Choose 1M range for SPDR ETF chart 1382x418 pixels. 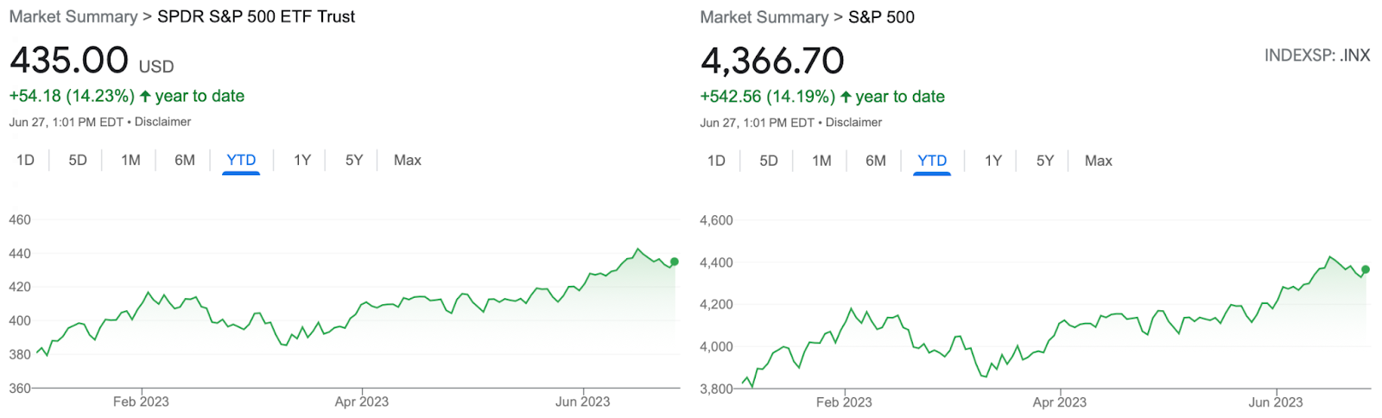[130, 160]
